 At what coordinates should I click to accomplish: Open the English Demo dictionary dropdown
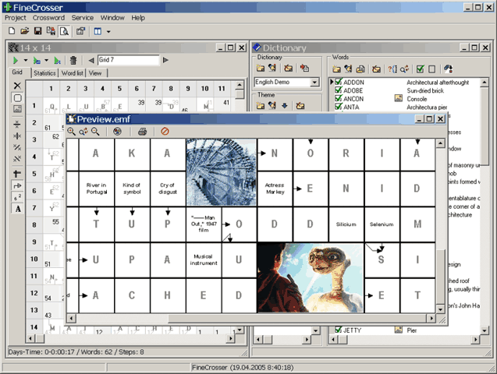pyautogui.click(x=314, y=82)
